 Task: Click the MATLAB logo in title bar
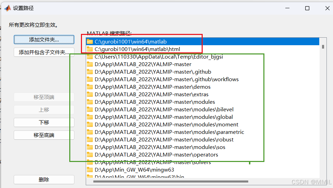[8, 8]
